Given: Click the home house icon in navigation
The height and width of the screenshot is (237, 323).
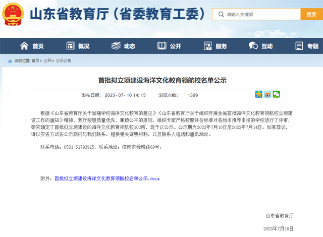Looking at the screenshot, I should (x=24, y=46).
